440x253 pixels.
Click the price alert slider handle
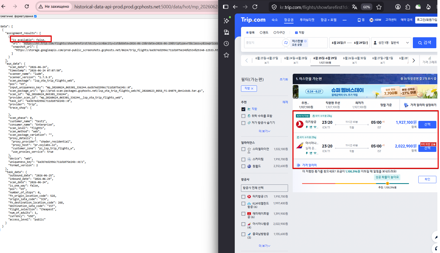click(388, 183)
